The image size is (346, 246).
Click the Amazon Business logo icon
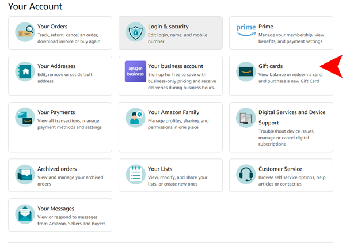pyautogui.click(x=135, y=72)
